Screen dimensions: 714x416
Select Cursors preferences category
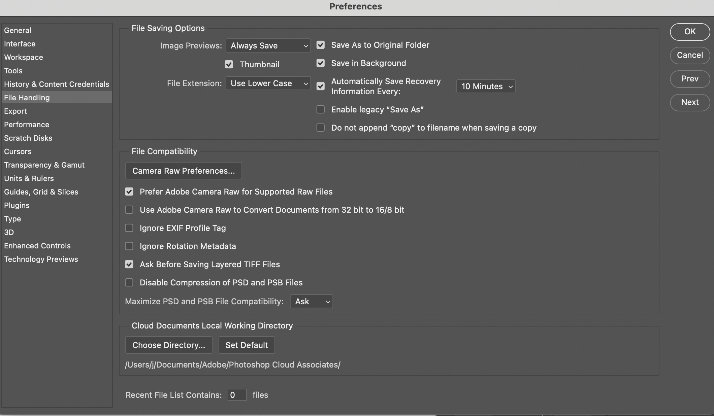pyautogui.click(x=57, y=151)
